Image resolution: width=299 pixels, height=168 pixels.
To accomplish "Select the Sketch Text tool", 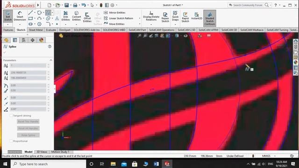I will 57,19.
